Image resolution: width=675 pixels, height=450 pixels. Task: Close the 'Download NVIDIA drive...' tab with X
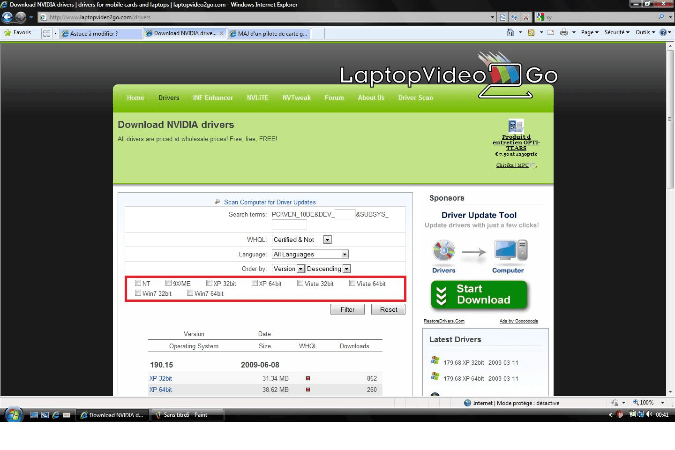221,33
